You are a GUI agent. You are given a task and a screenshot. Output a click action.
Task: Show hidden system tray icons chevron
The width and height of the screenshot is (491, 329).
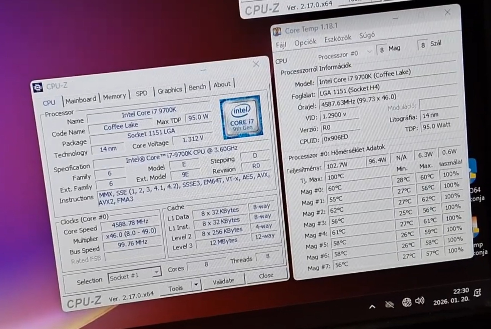click(x=372, y=307)
